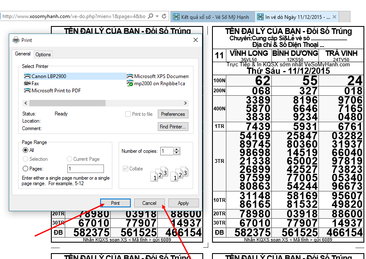Click the 3TR prize row label

[x=220, y=161]
